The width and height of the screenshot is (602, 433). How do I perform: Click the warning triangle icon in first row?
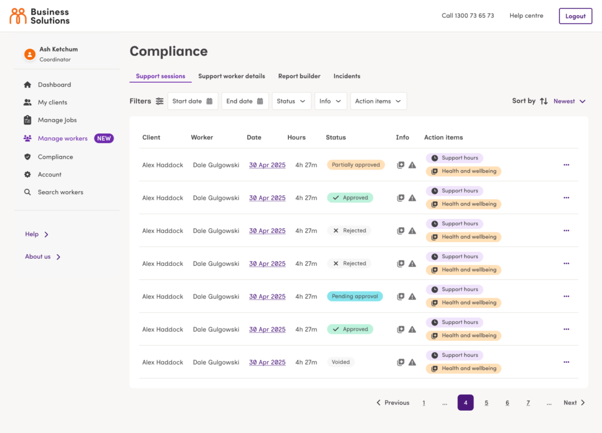pos(412,165)
